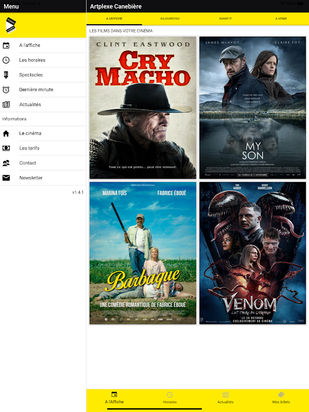The width and height of the screenshot is (309, 412).
Task: Tap the calendar icon in bottom bar
Action: click(114, 394)
